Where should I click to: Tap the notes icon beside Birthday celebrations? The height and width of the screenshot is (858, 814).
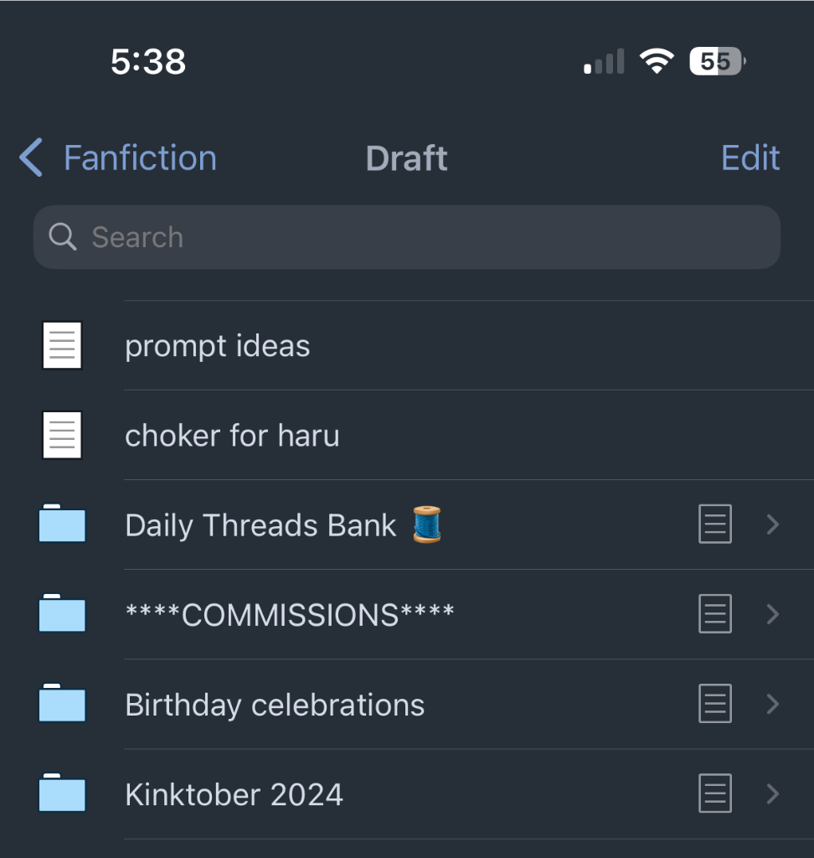click(x=715, y=704)
